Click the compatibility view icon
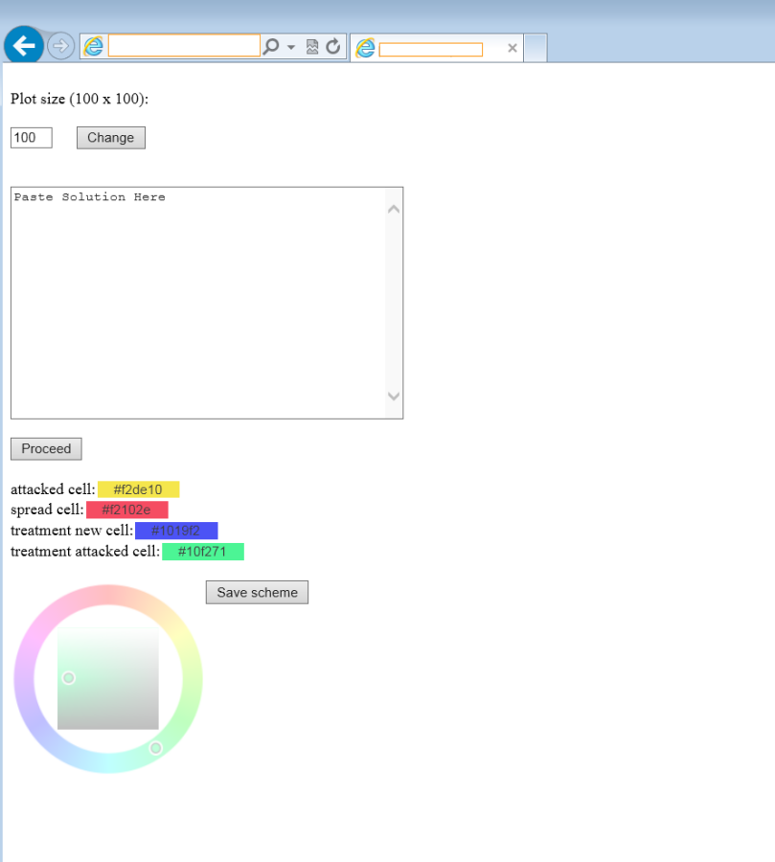 (x=312, y=47)
